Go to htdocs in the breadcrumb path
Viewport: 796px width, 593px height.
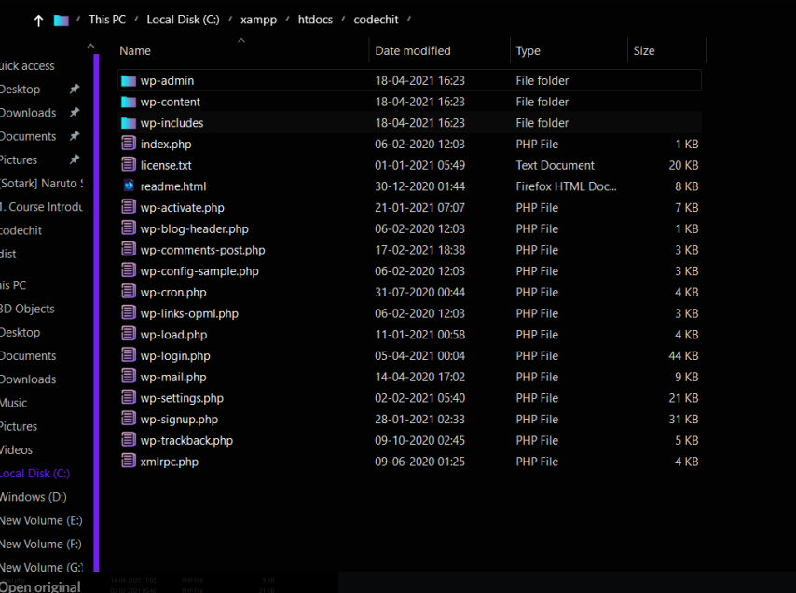click(x=315, y=20)
